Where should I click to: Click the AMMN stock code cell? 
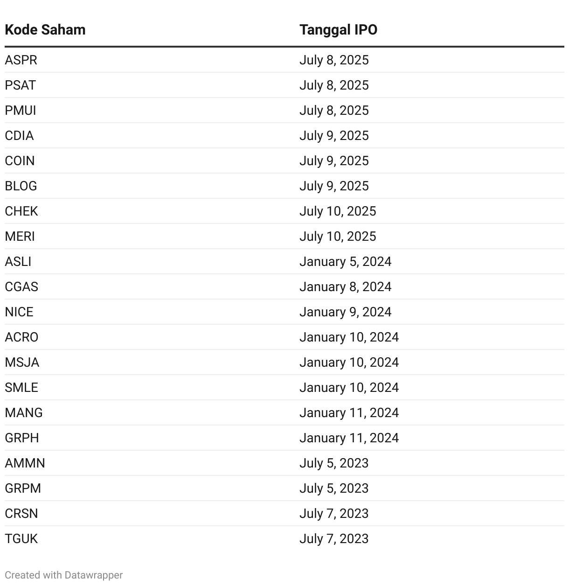click(x=25, y=463)
